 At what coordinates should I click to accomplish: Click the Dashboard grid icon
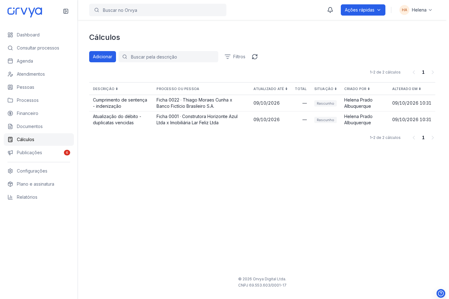click(10, 35)
